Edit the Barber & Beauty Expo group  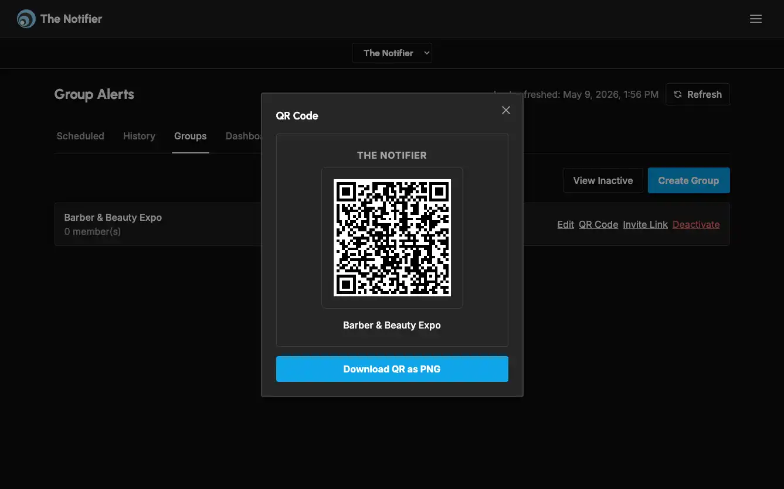565,224
